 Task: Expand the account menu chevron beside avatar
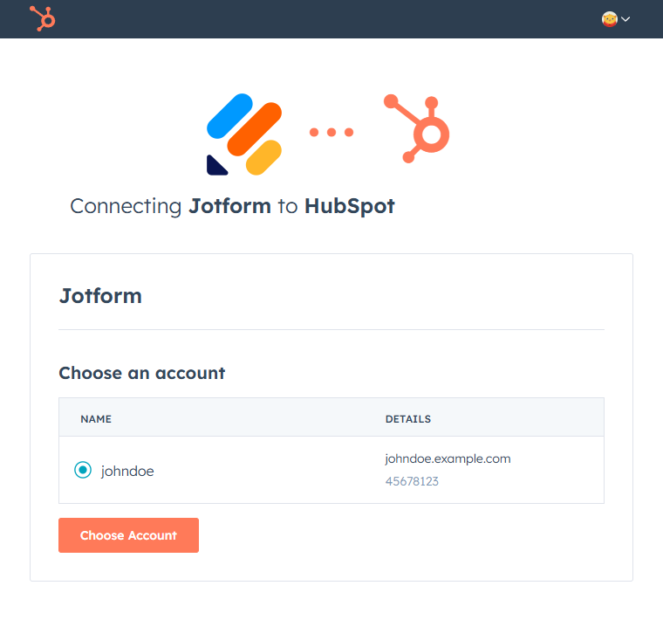(625, 19)
